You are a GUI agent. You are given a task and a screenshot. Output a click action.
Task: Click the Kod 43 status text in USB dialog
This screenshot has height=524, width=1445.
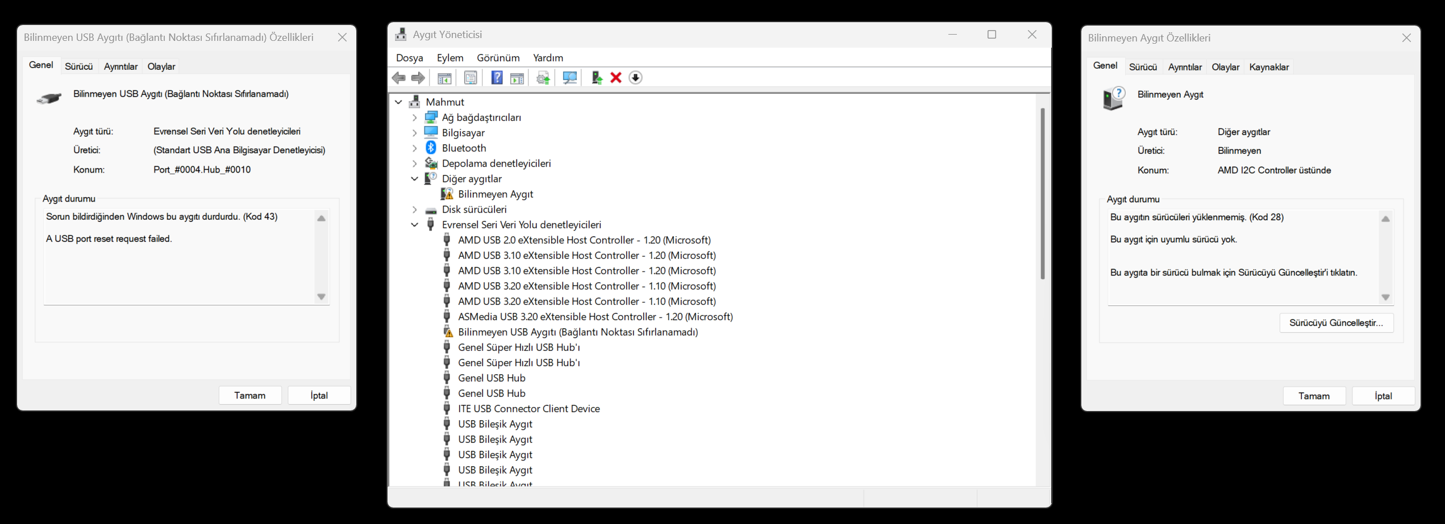(x=162, y=217)
